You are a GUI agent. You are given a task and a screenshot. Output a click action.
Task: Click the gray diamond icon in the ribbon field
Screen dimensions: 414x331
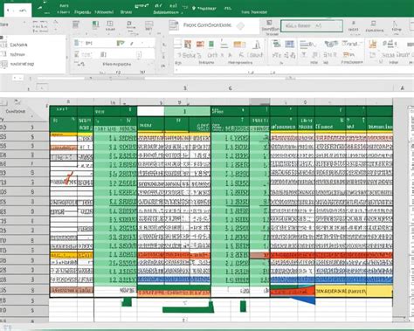[x=240, y=26]
